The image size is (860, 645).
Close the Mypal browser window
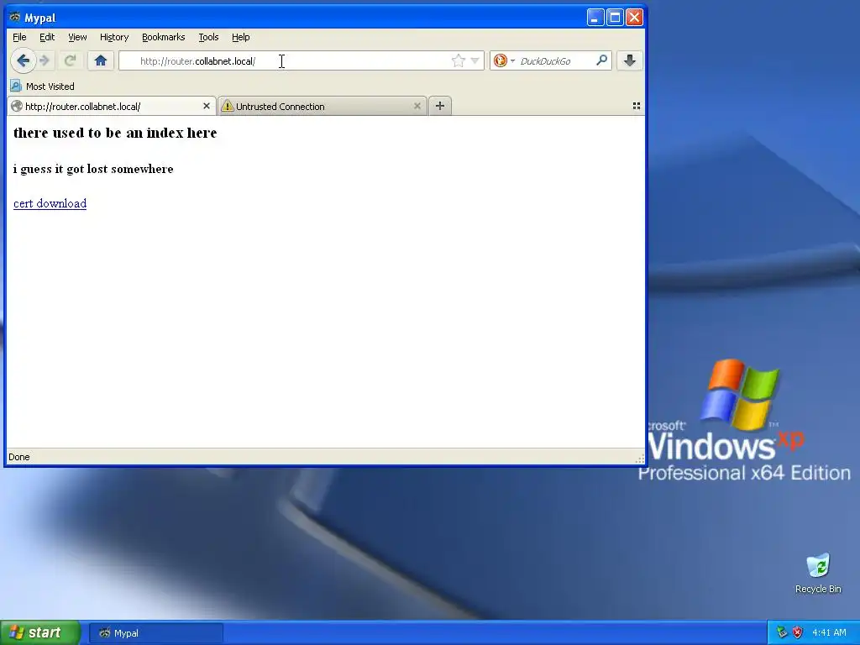tap(635, 18)
